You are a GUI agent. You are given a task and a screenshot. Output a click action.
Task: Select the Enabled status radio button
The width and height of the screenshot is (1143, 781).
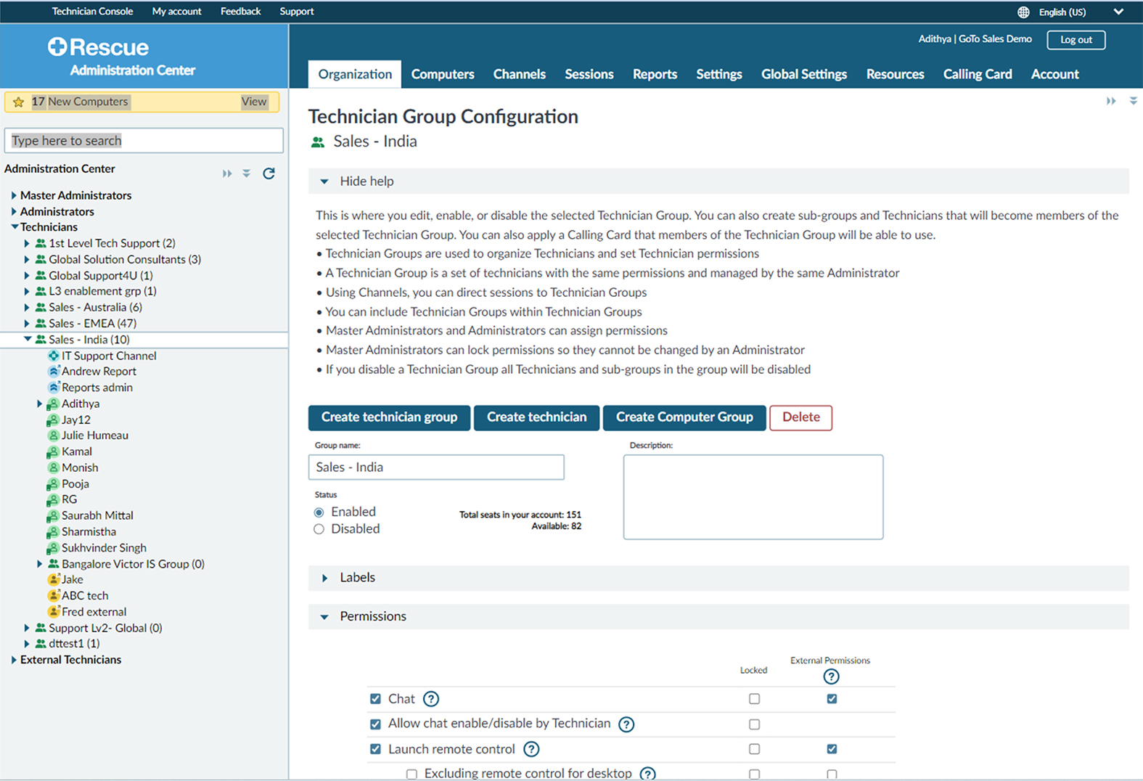319,512
